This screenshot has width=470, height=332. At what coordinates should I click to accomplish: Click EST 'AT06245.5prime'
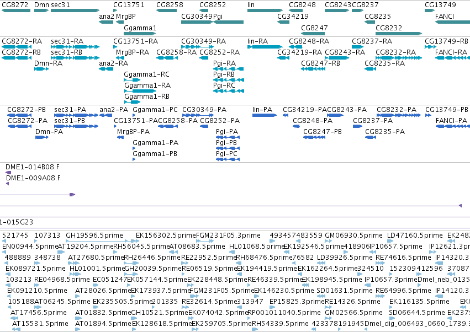click(62, 302)
